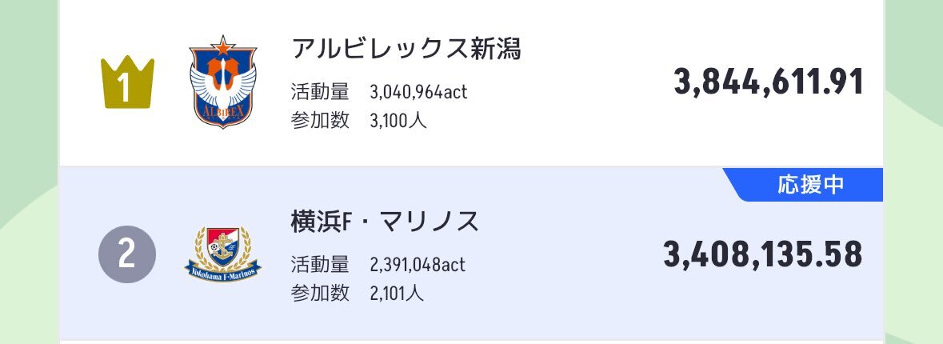Click the Yokohama F. Marinos team emblem
This screenshot has width=943, height=344.
222,254
